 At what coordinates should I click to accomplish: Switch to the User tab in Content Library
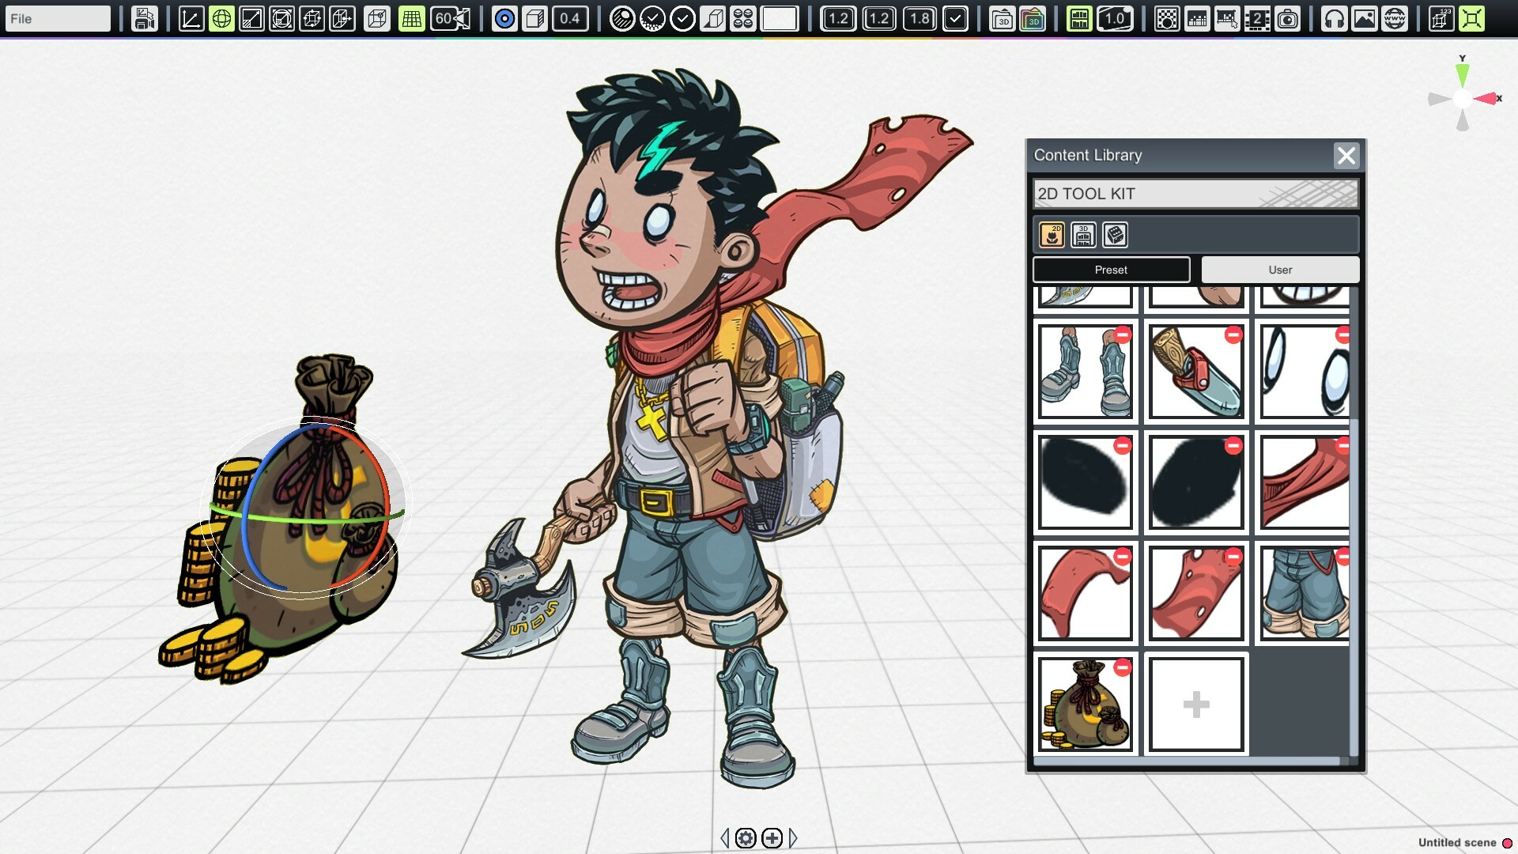tap(1279, 270)
